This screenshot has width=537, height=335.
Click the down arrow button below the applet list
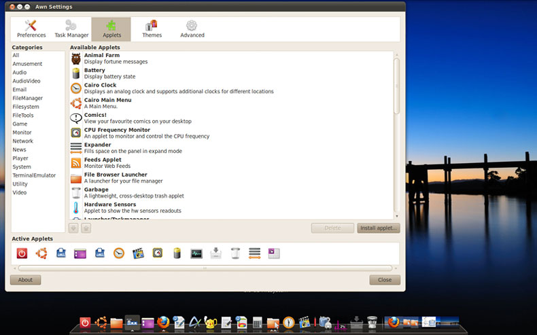point(73,228)
